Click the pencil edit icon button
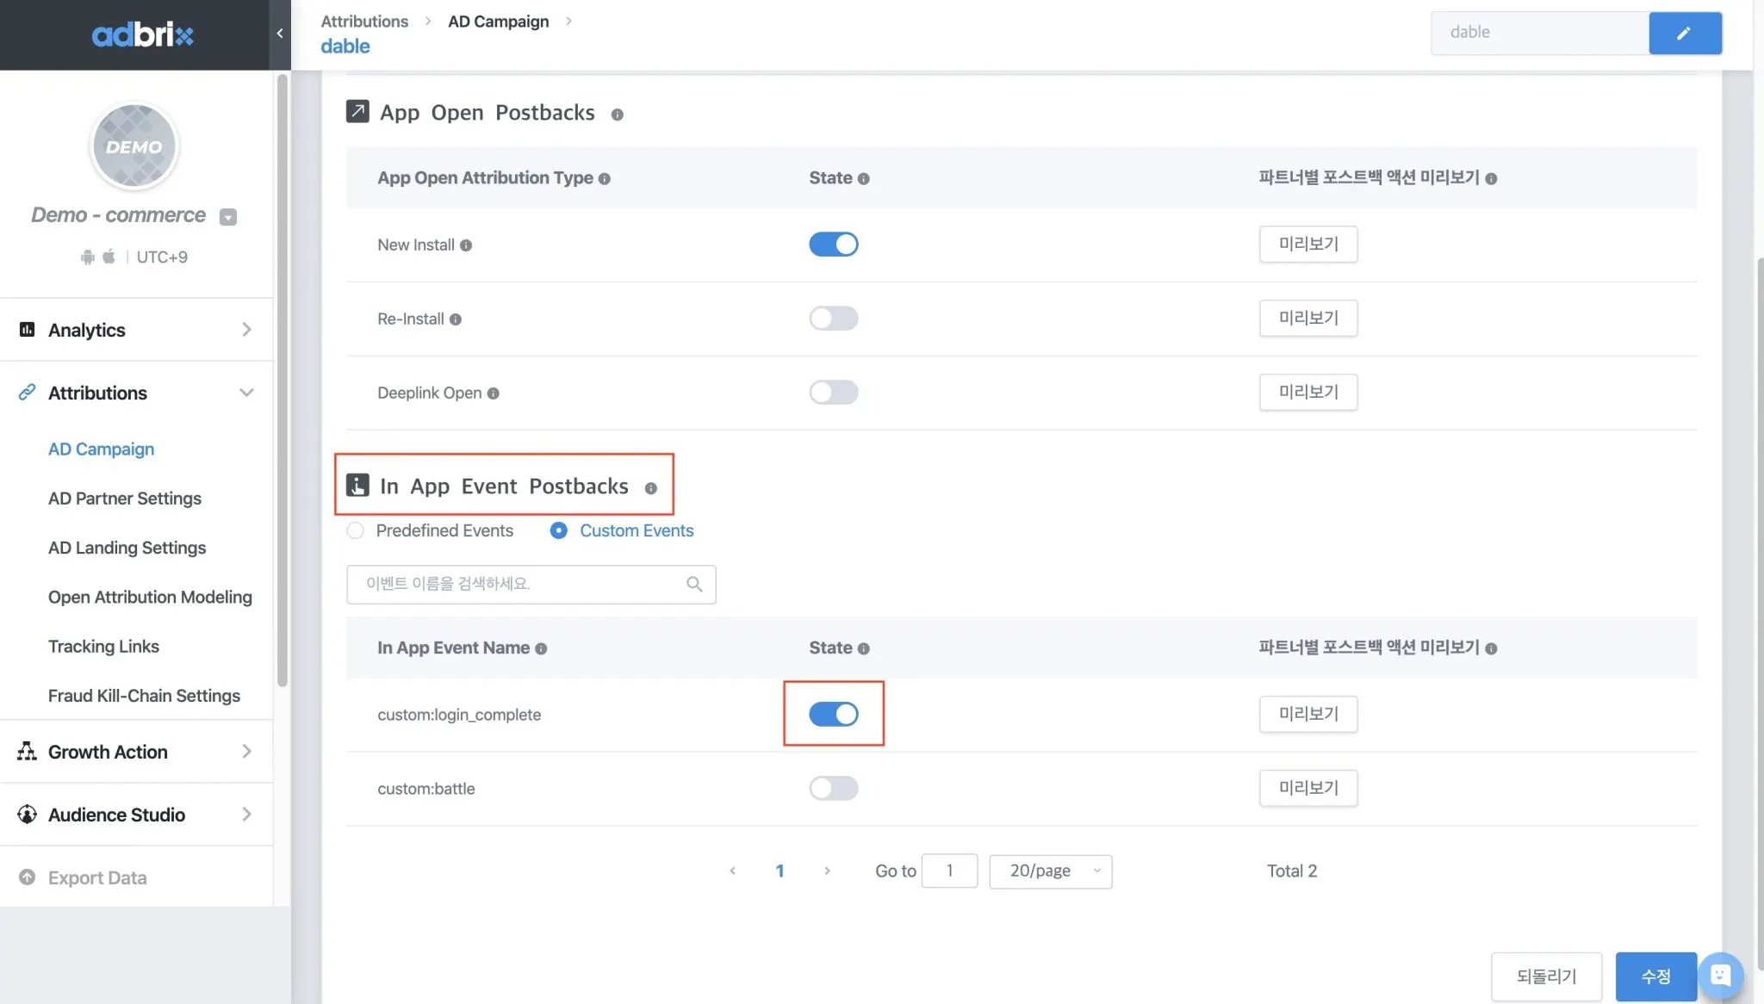1764x1004 pixels. tap(1684, 33)
